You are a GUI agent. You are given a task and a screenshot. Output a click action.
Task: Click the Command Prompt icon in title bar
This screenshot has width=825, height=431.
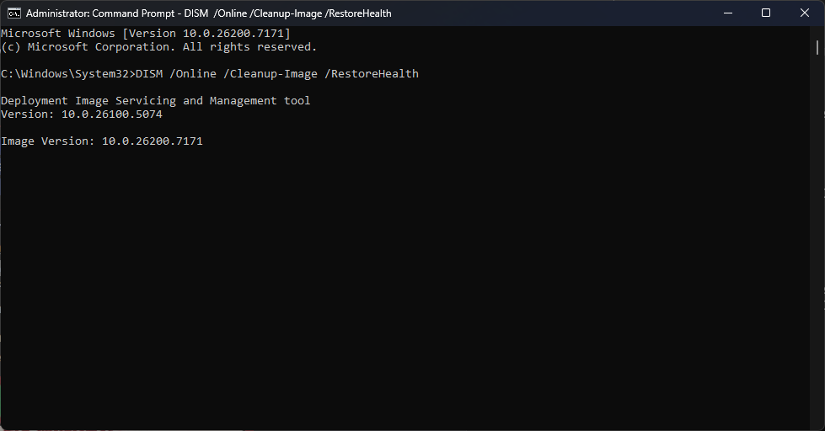pos(13,13)
